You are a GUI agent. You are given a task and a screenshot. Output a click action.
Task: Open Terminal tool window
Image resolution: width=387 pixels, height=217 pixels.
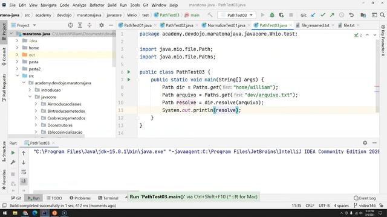108,198
